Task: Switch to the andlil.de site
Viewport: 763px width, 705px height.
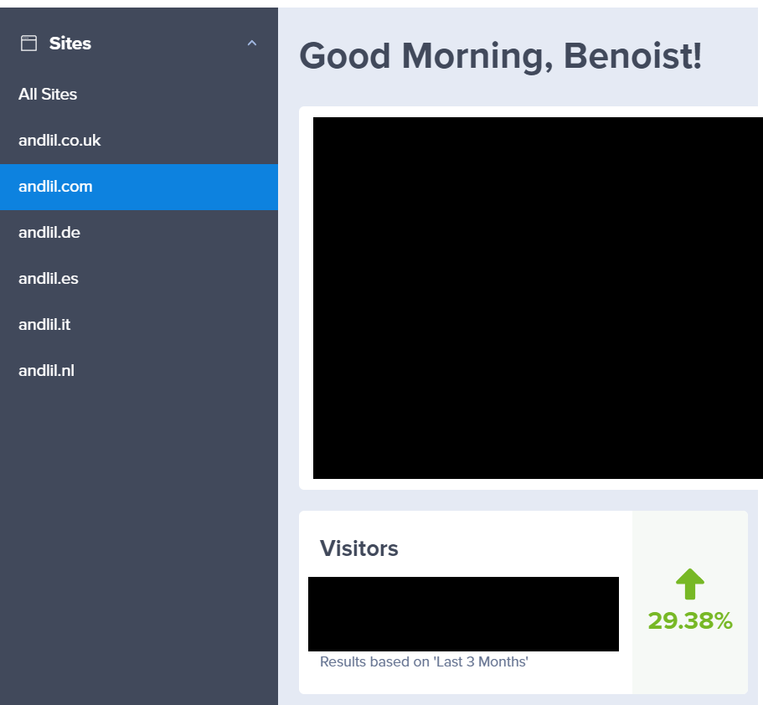Action: coord(49,233)
